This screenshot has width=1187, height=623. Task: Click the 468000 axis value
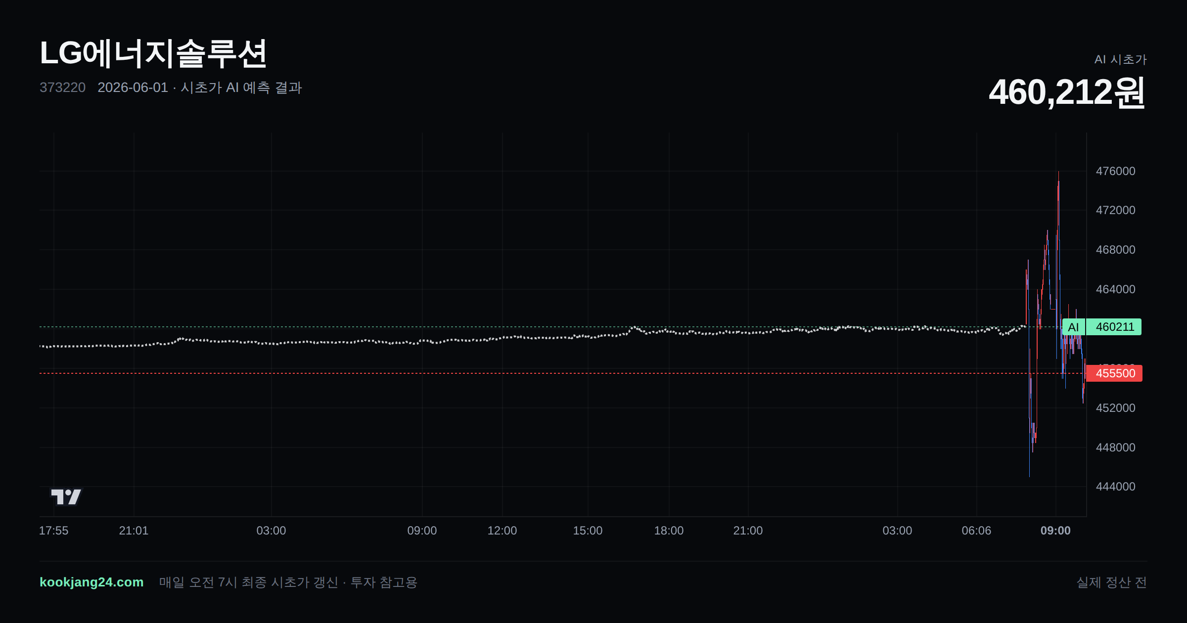coord(1115,250)
